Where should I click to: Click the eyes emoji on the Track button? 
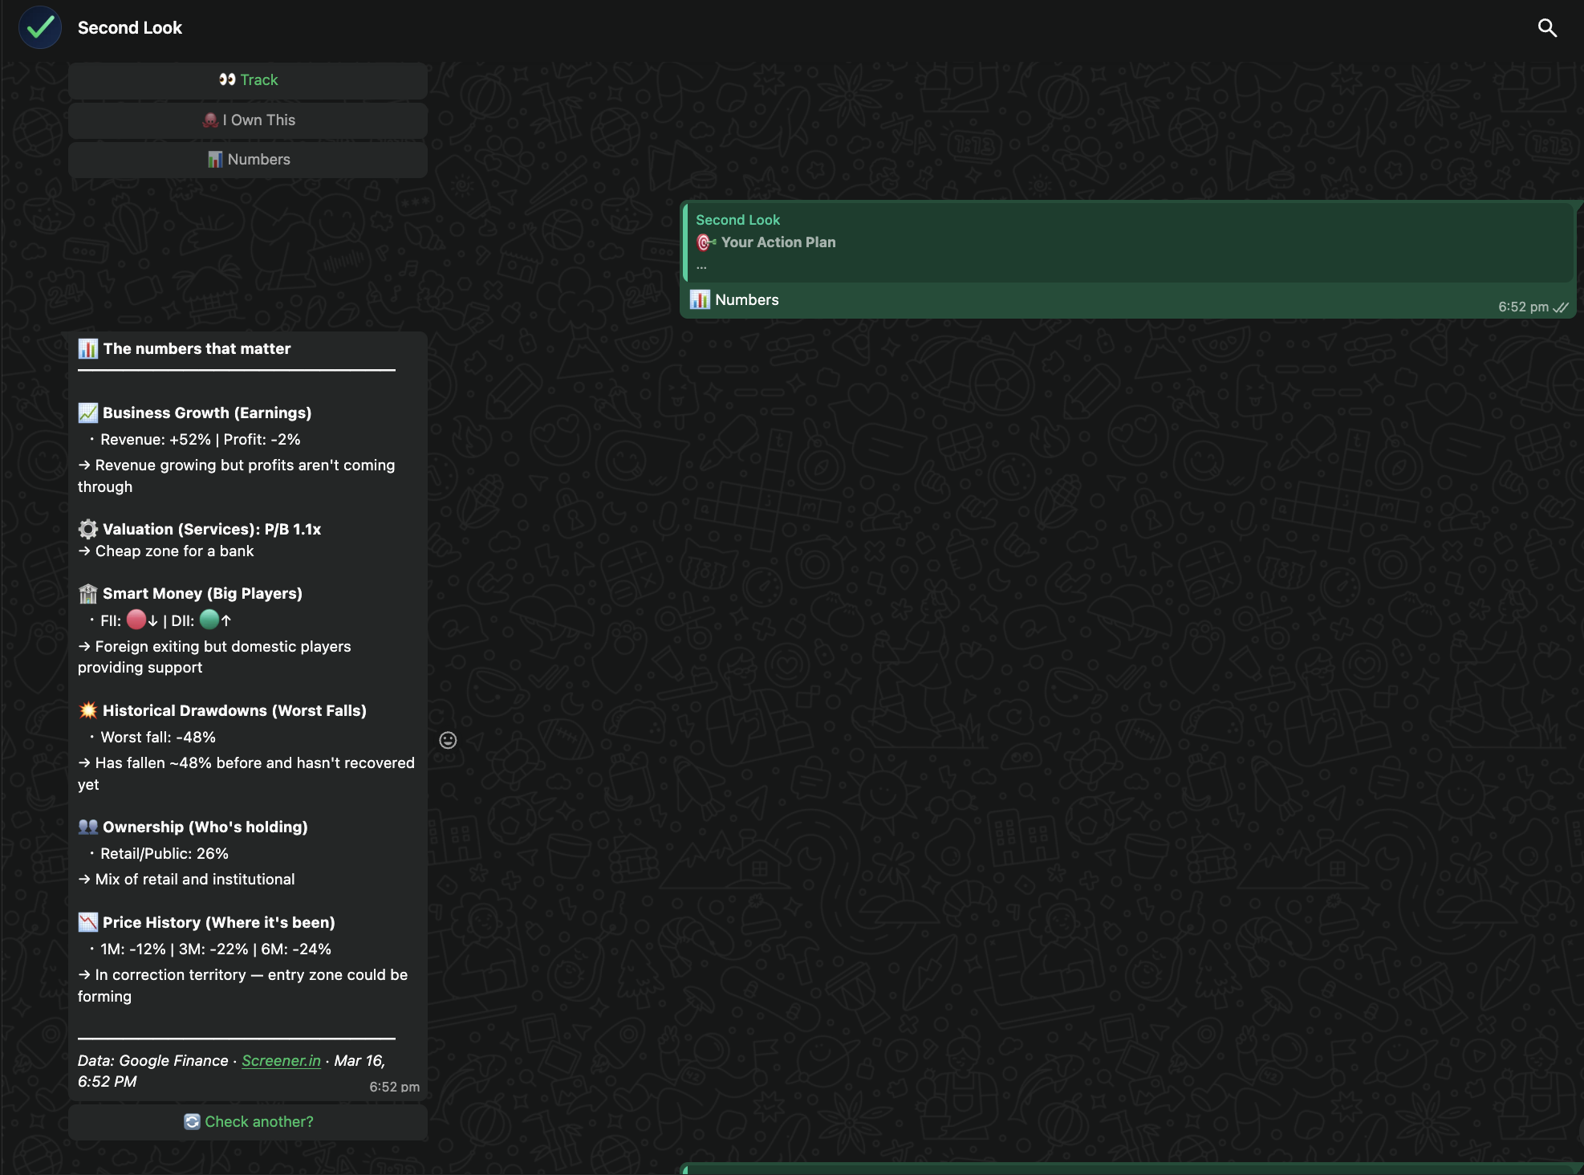point(228,79)
